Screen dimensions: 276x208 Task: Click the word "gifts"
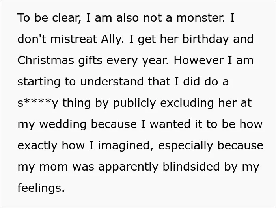click(x=90, y=60)
